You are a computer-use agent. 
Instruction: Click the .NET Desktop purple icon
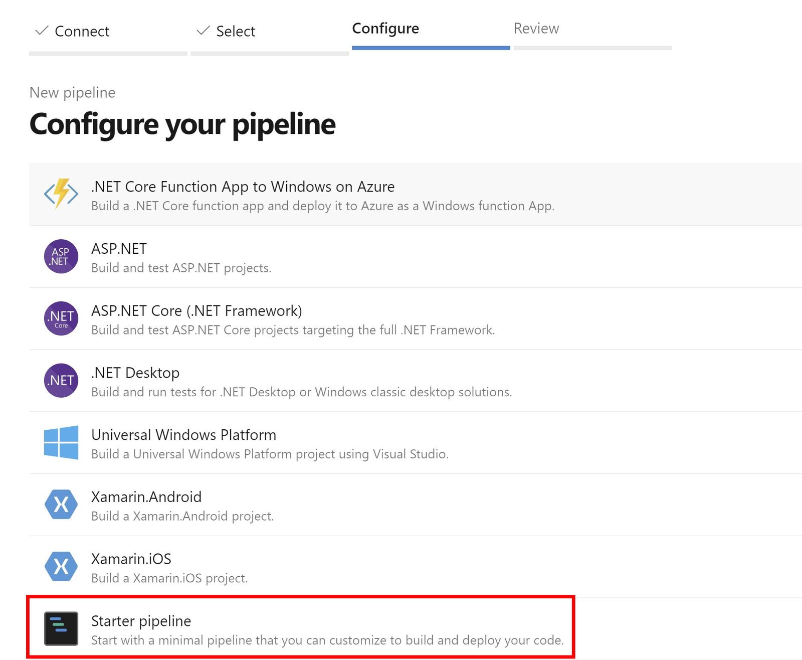point(61,380)
